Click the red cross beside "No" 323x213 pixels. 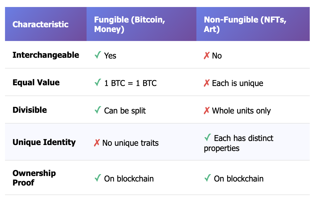click(207, 55)
